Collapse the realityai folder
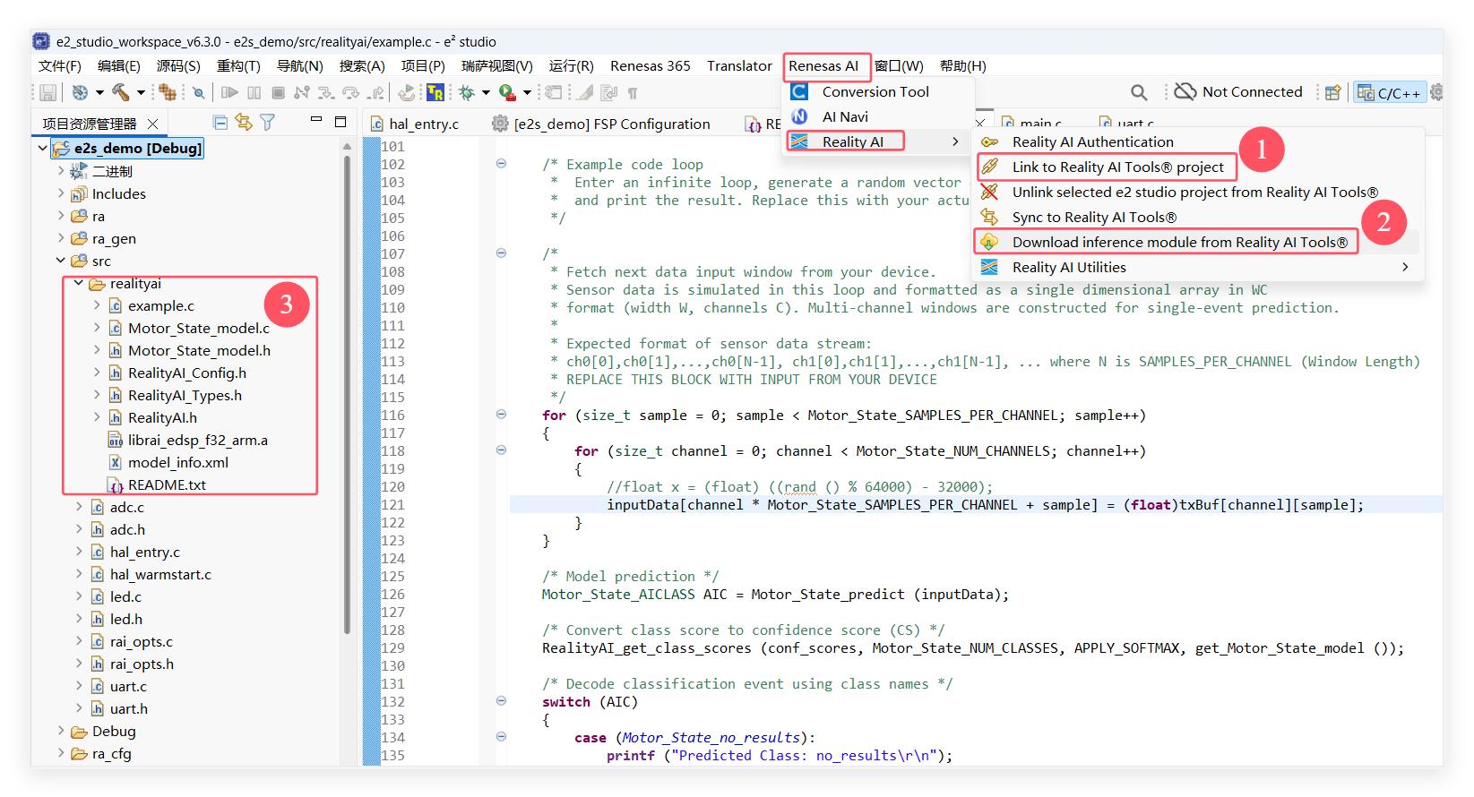1474x797 pixels. click(79, 283)
